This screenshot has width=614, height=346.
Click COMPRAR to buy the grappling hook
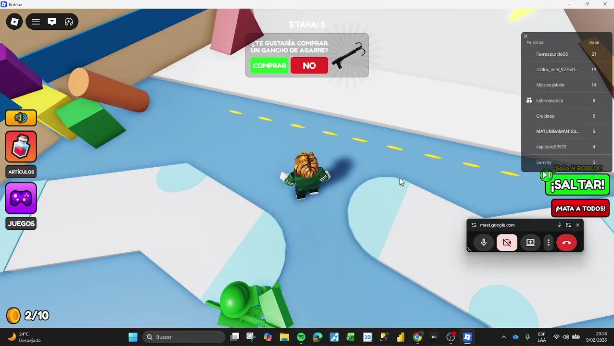[269, 65]
